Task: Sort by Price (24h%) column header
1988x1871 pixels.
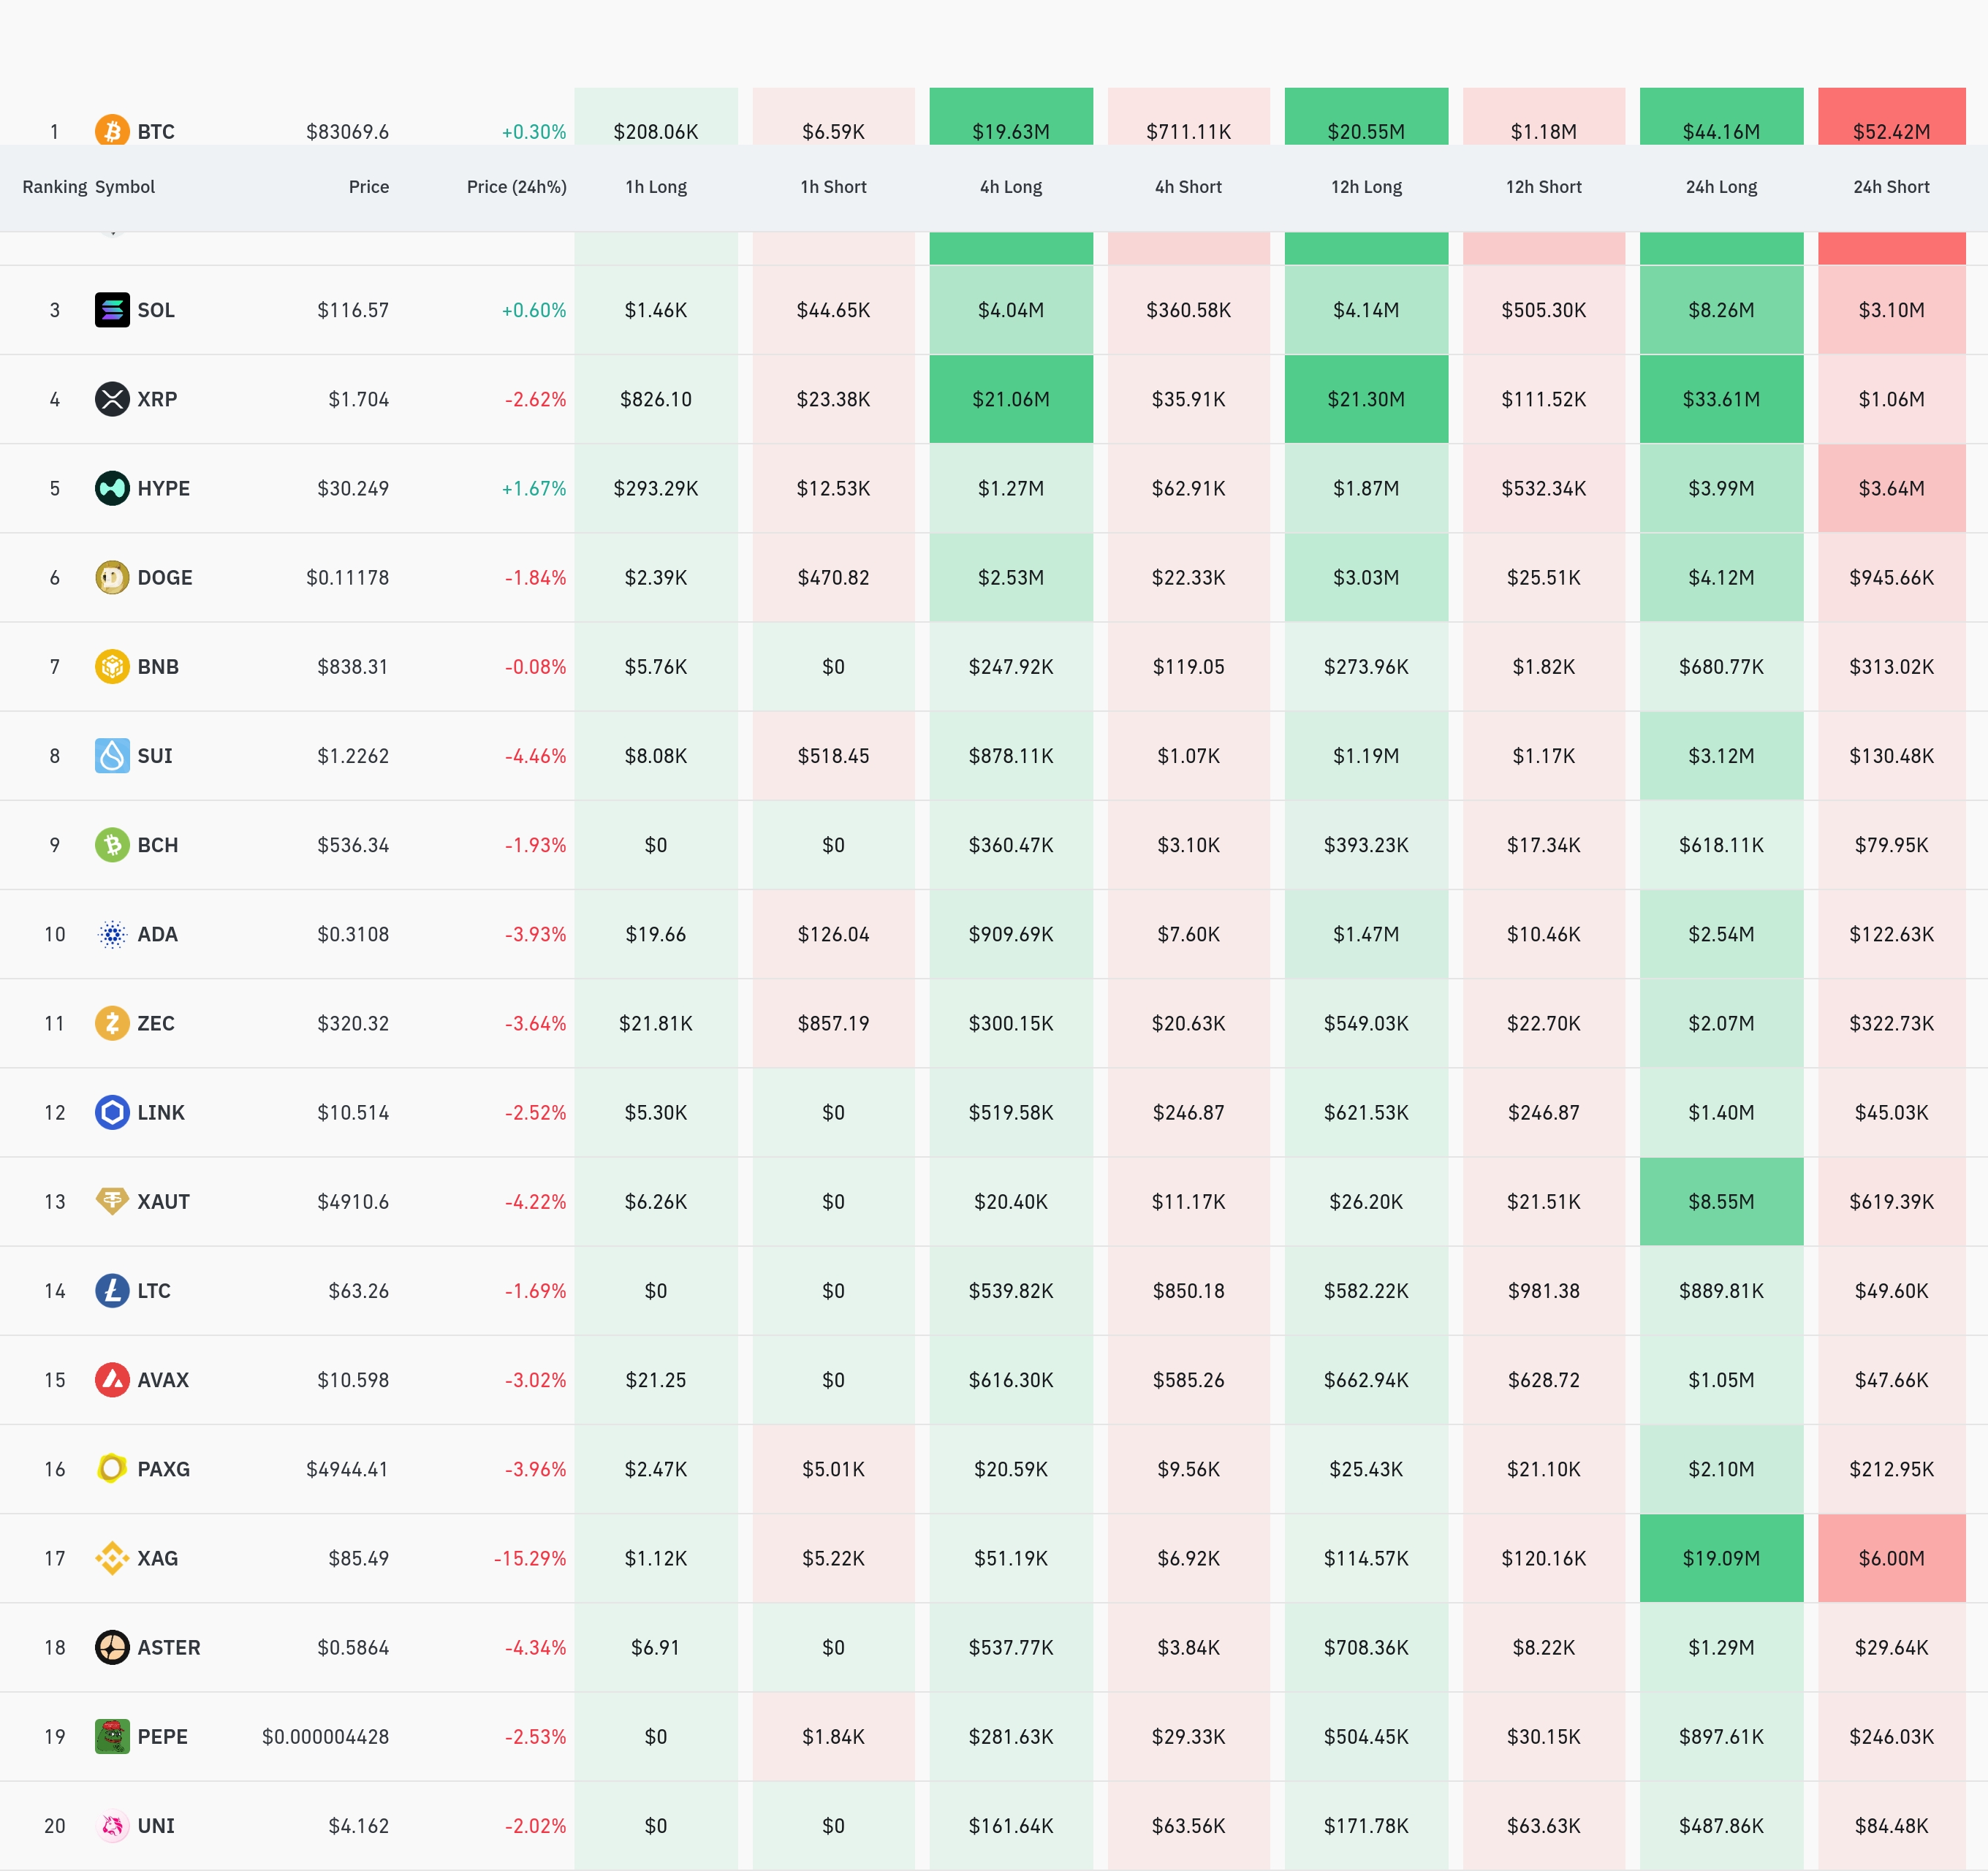Action: (516, 187)
